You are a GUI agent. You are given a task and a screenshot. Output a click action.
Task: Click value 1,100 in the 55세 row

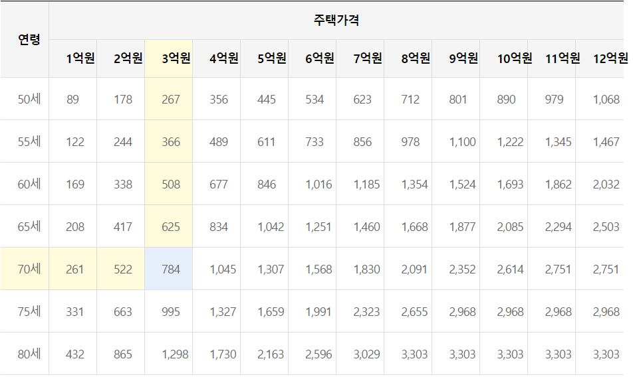pyautogui.click(x=463, y=142)
